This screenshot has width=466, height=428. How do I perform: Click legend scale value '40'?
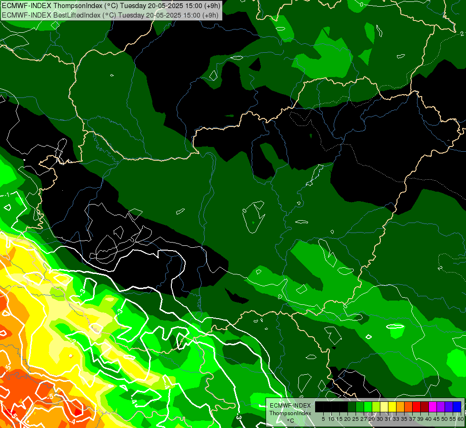(428, 419)
